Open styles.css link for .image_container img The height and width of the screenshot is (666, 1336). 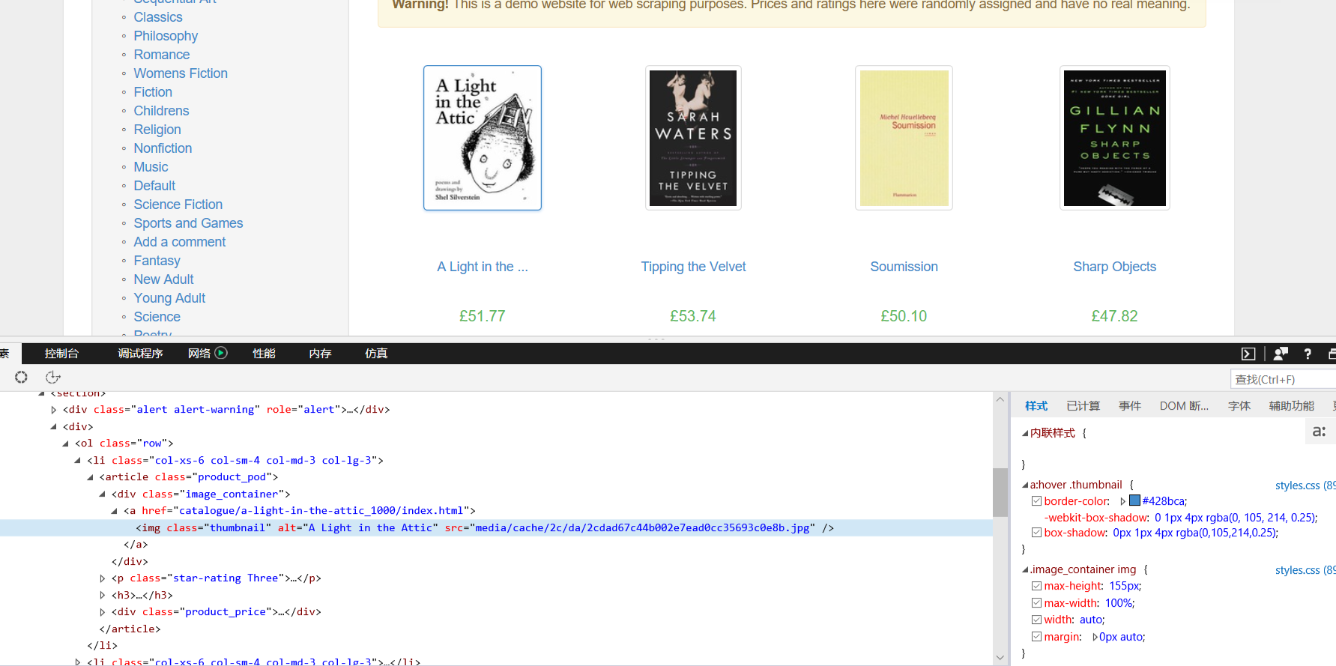pos(1305,570)
